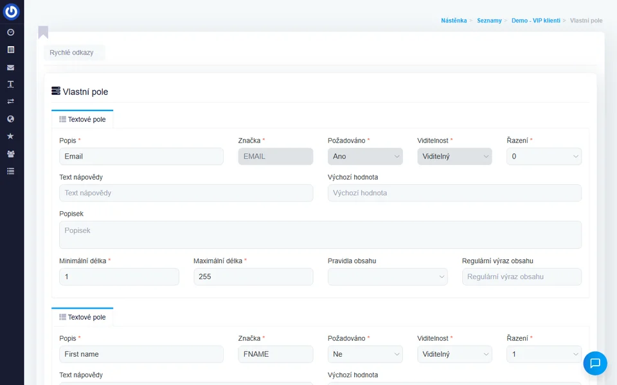Screen dimensions: 617x385
Task: Click the star icon in sidebar
Action: (10, 136)
